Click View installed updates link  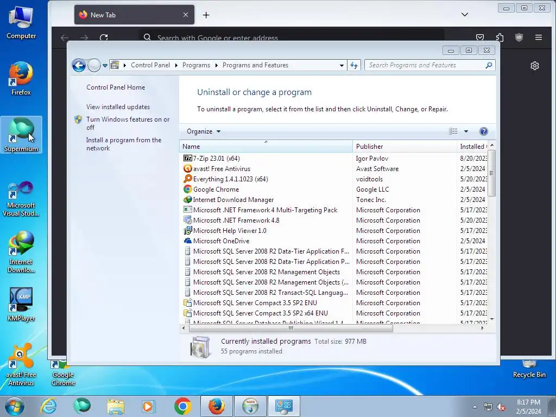coord(118,107)
